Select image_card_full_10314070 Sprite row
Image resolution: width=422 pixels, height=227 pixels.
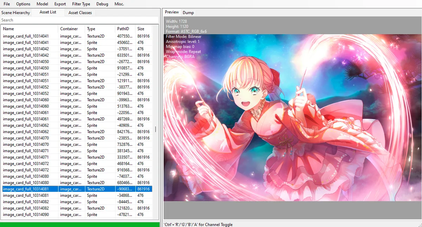(77, 144)
